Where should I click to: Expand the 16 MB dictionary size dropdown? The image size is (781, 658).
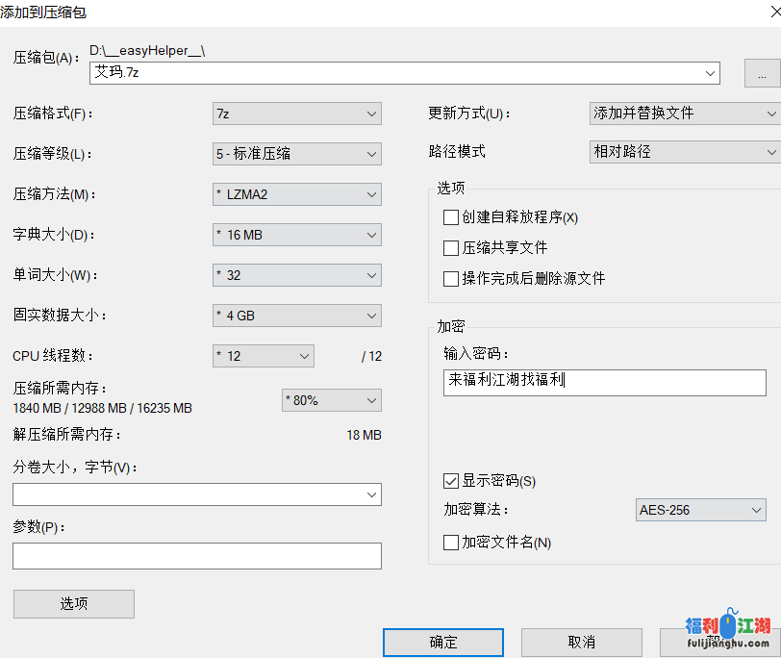[x=296, y=235]
